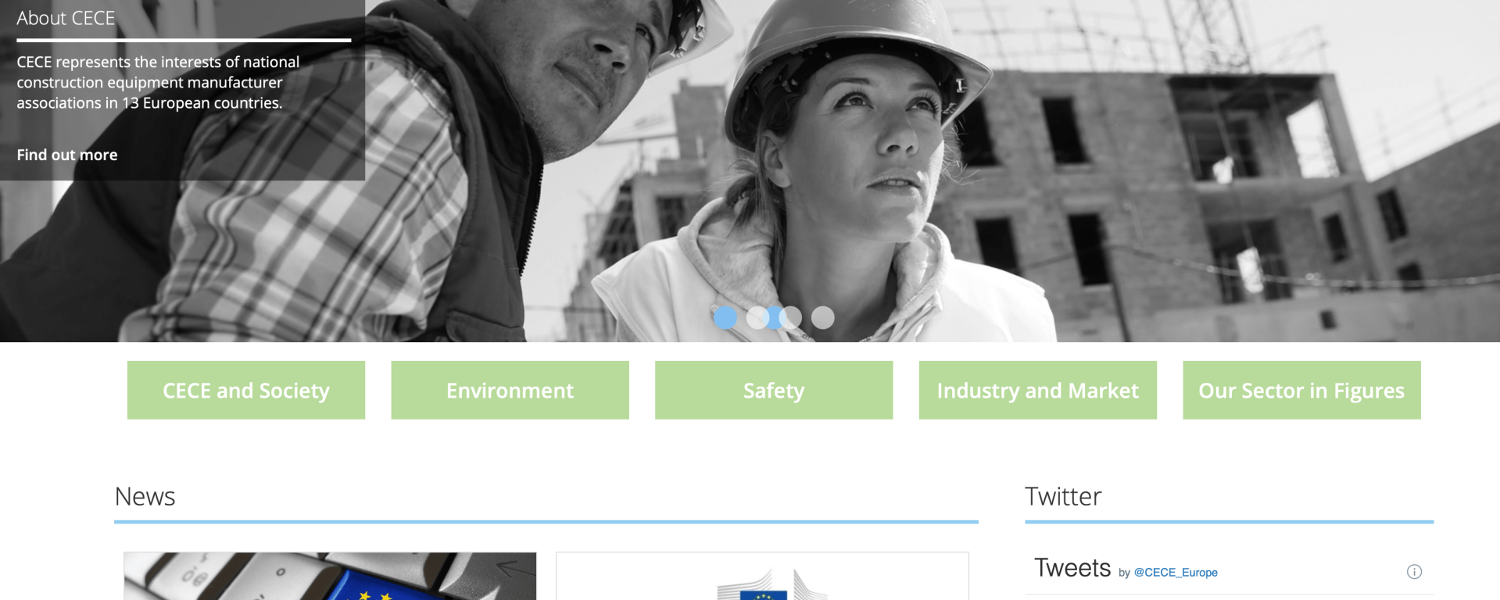Open the European Commission logo news card
This screenshot has height=600, width=1500.
[x=762, y=577]
